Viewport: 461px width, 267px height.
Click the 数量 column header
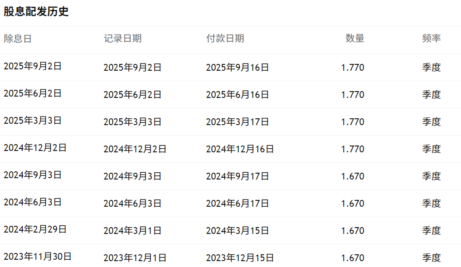[354, 39]
